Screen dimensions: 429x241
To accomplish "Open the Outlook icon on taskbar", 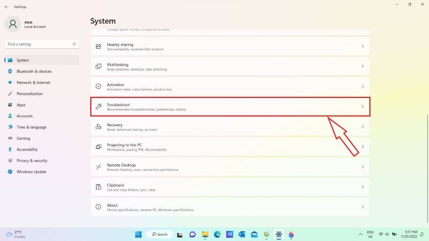I will (242, 235).
